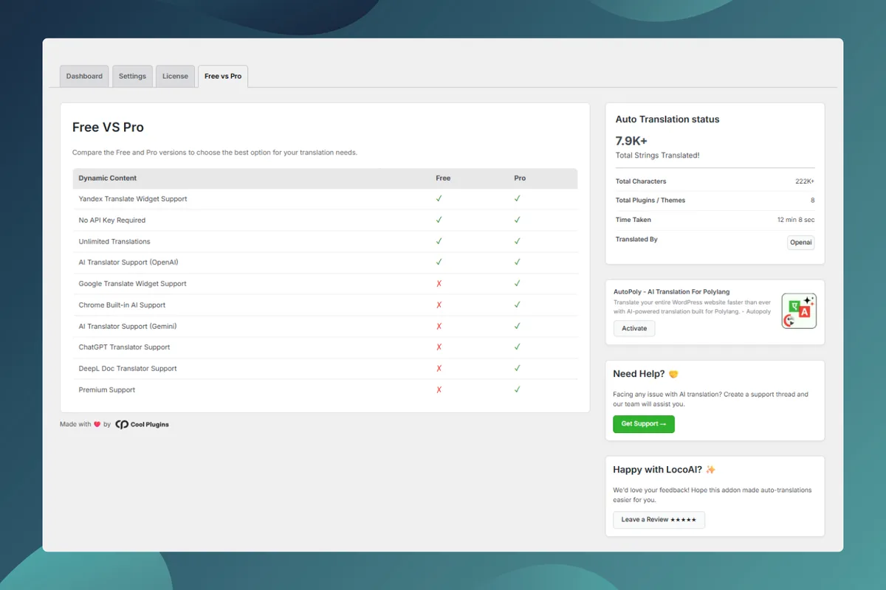Click Free checkmark for AI Translator Support (OpenAI)
The height and width of the screenshot is (590, 886).
[x=439, y=262]
